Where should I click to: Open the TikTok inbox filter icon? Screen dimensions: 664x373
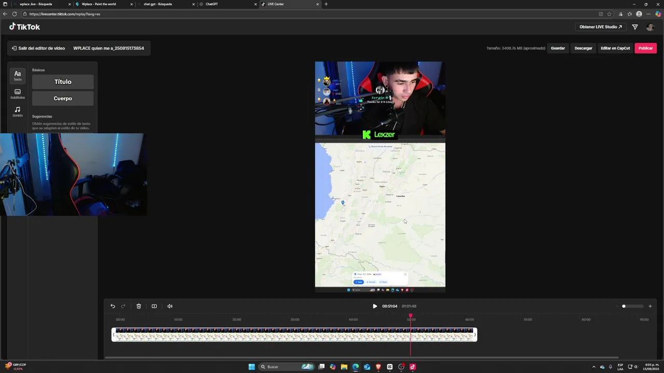(x=634, y=27)
